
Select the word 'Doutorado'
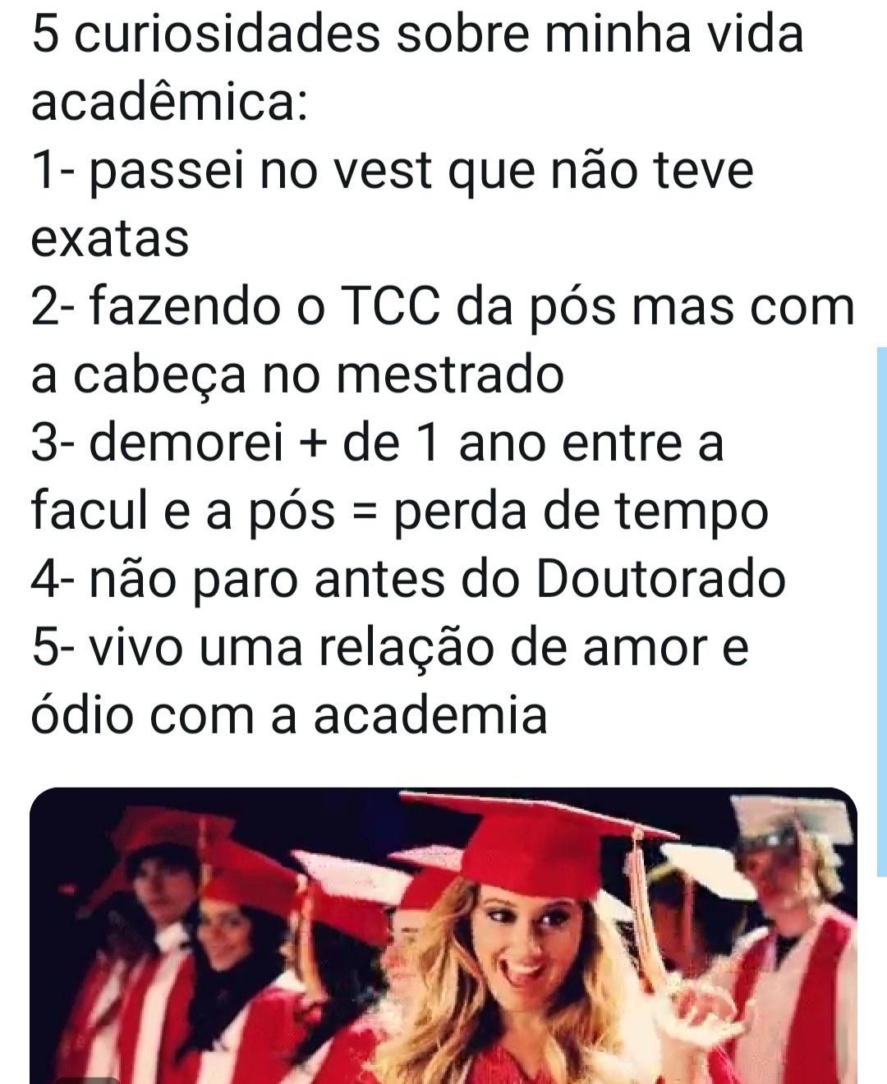[x=660, y=580]
